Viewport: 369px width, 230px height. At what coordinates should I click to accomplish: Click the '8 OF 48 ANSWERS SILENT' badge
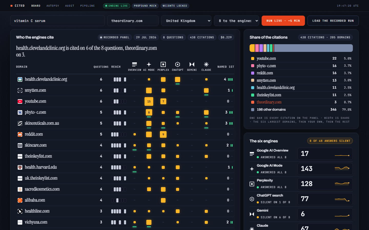[x=330, y=141]
